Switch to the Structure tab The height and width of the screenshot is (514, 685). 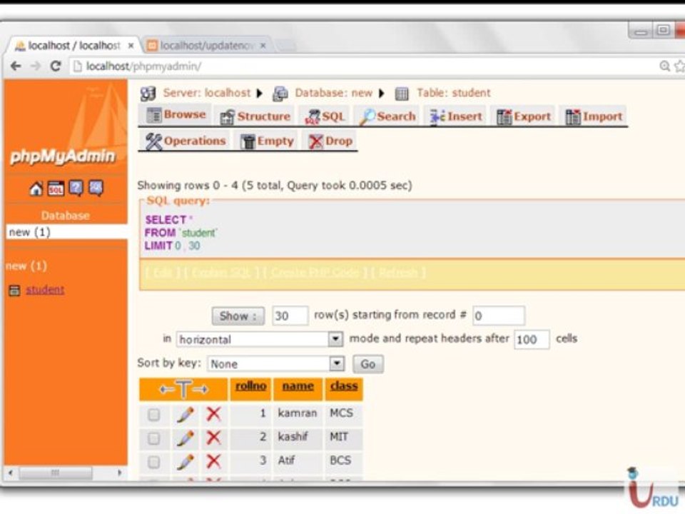click(255, 116)
